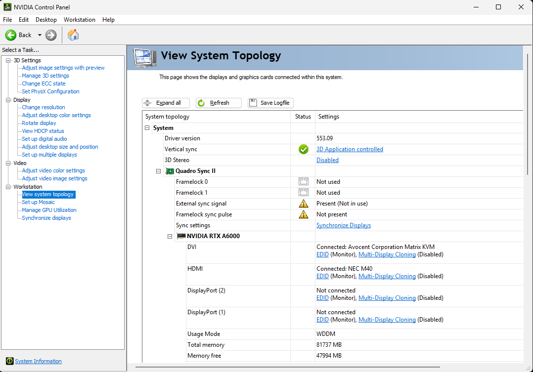Click the green Back arrow icon
The width and height of the screenshot is (533, 372).
tap(10, 35)
